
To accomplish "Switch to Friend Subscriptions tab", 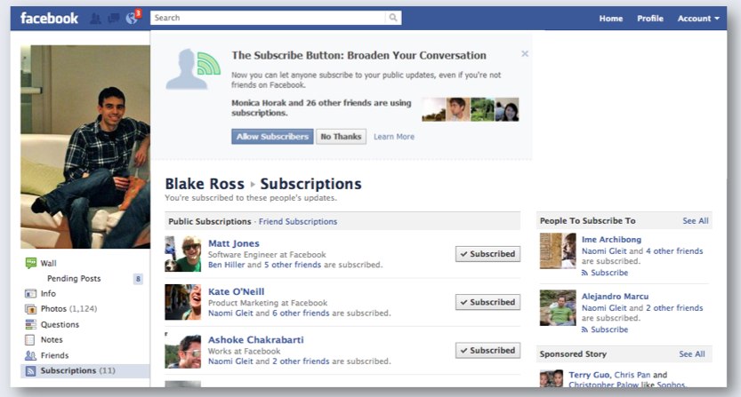I will [298, 221].
